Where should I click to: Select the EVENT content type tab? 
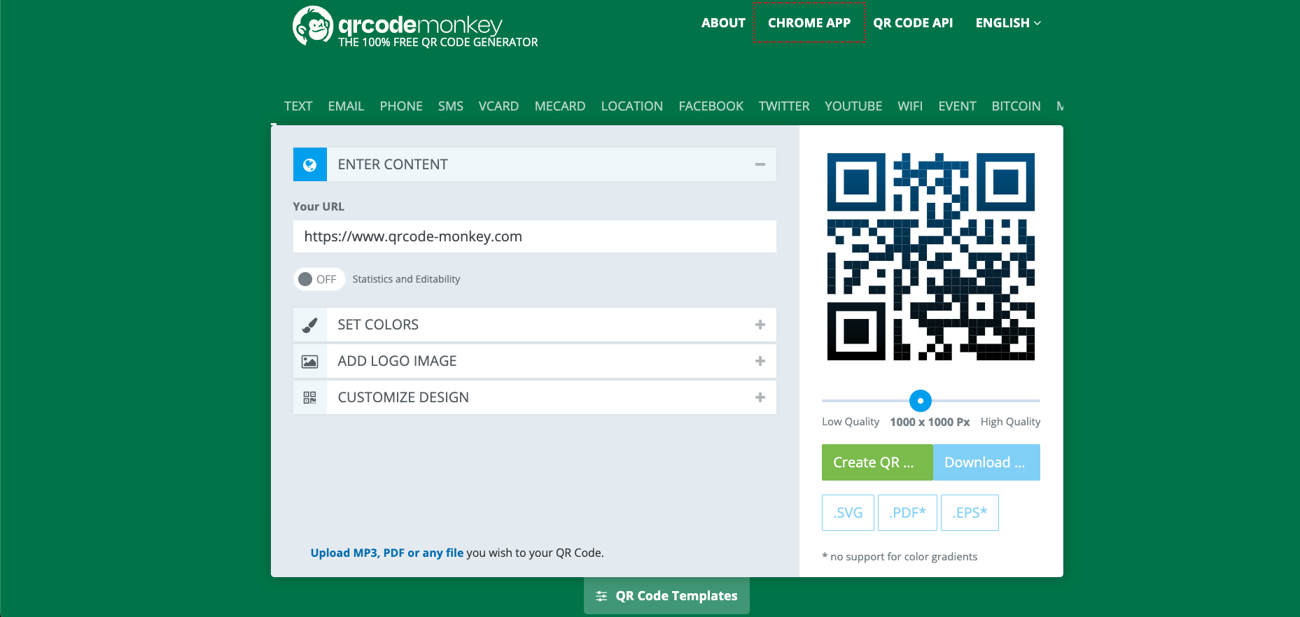coord(957,106)
